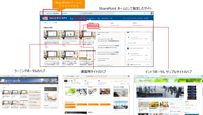Screen dimensions: 203x115
Task: Bookmark the FlooringEstimates card
Action: tap(146, 60)
